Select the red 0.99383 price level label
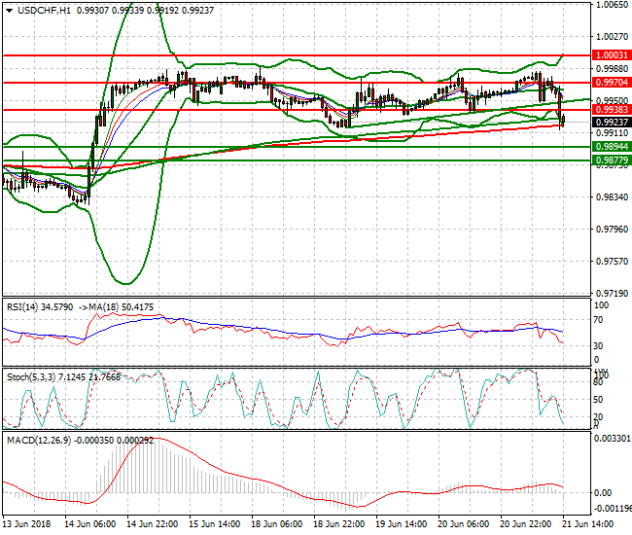Screen dimensions: 632x535 612,110
